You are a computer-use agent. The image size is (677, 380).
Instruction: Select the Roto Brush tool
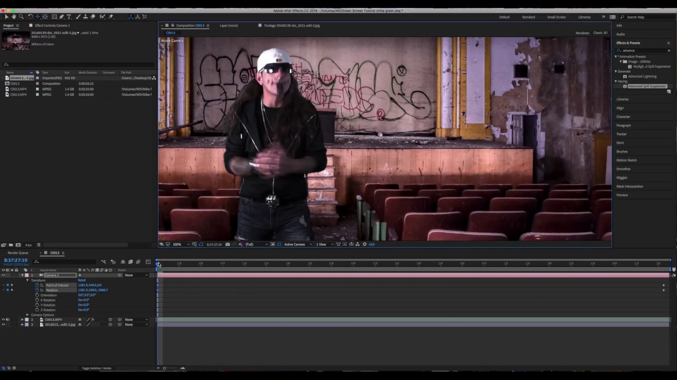click(x=103, y=17)
